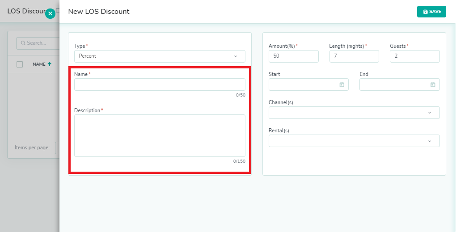Sort by NAME column arrow
456x232 pixels.
[x=50, y=64]
